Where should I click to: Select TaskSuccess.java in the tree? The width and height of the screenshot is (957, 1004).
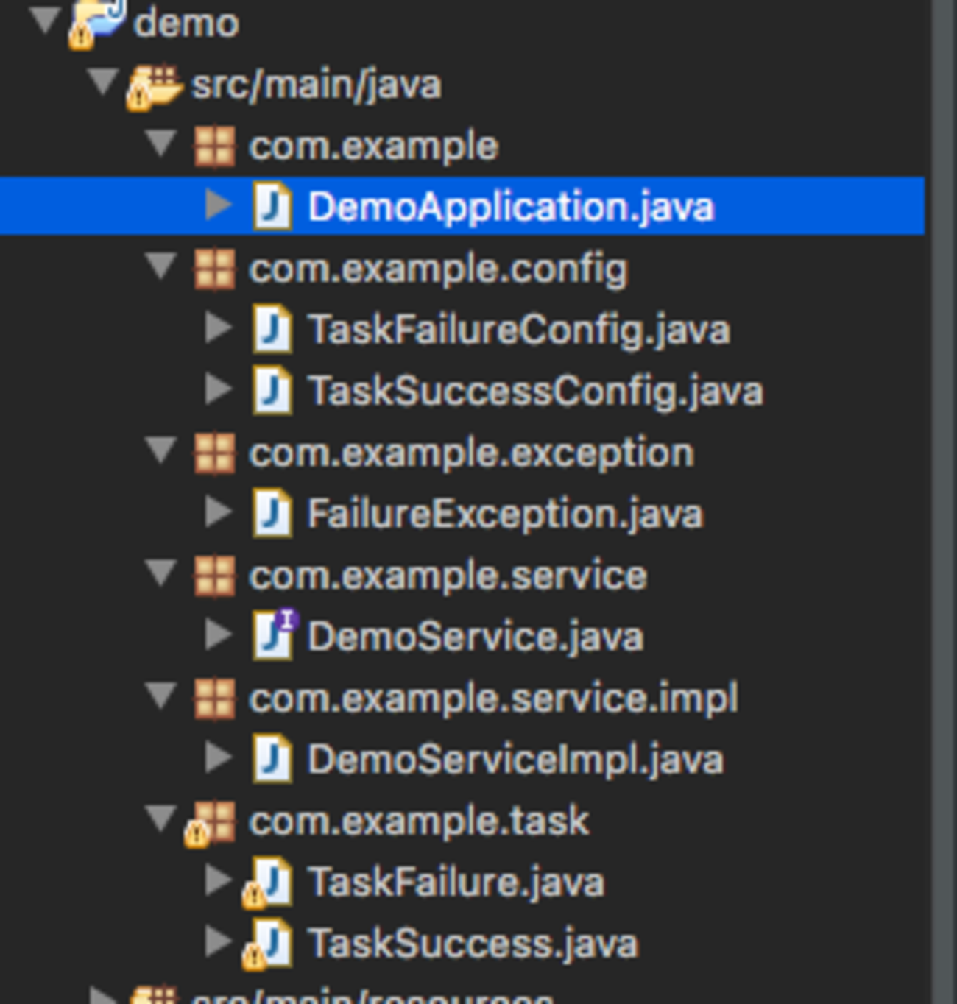[472, 944]
